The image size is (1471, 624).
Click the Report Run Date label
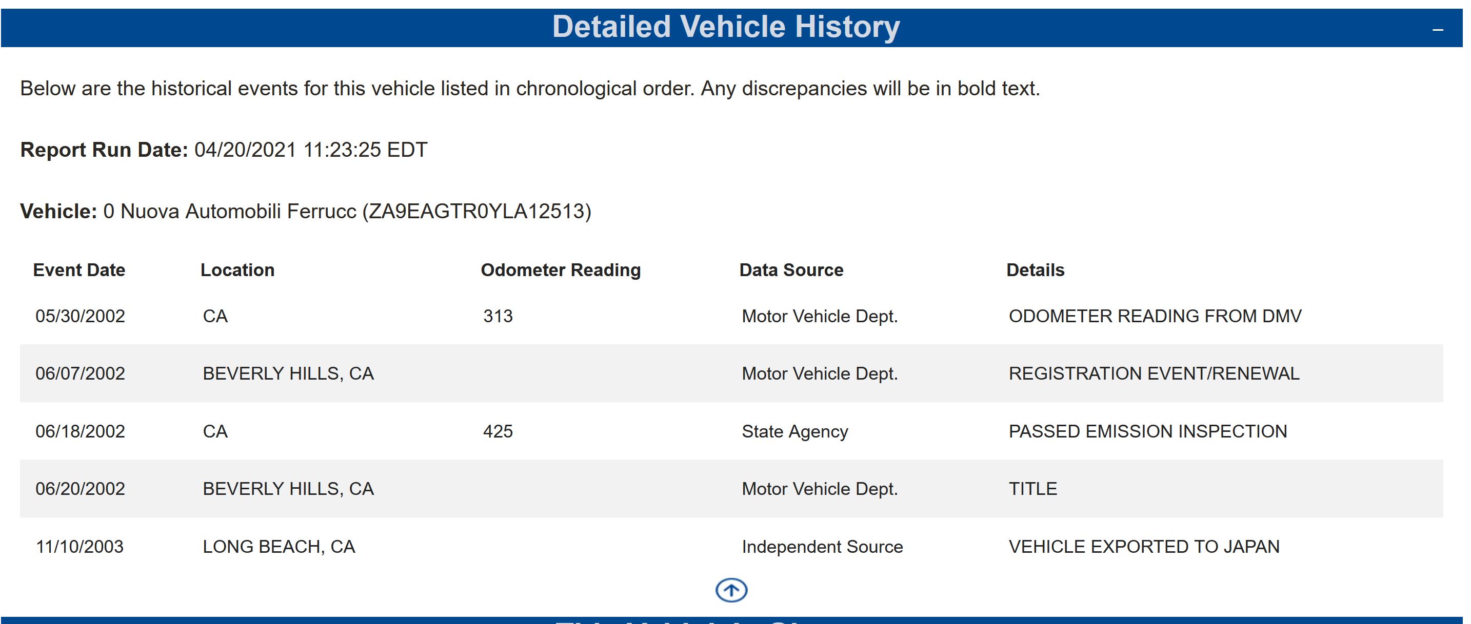(x=104, y=150)
